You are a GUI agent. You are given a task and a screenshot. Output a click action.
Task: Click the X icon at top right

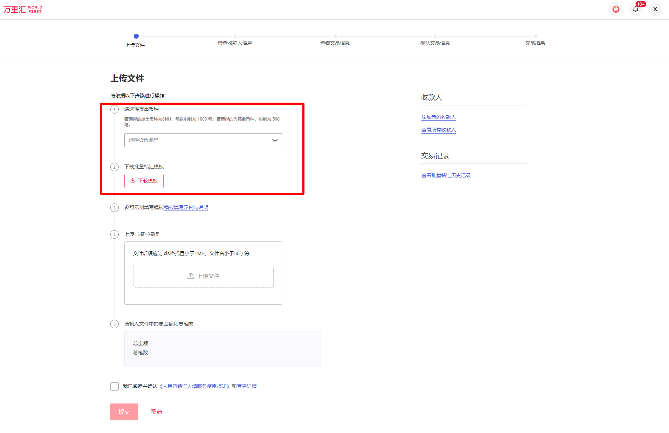655,9
